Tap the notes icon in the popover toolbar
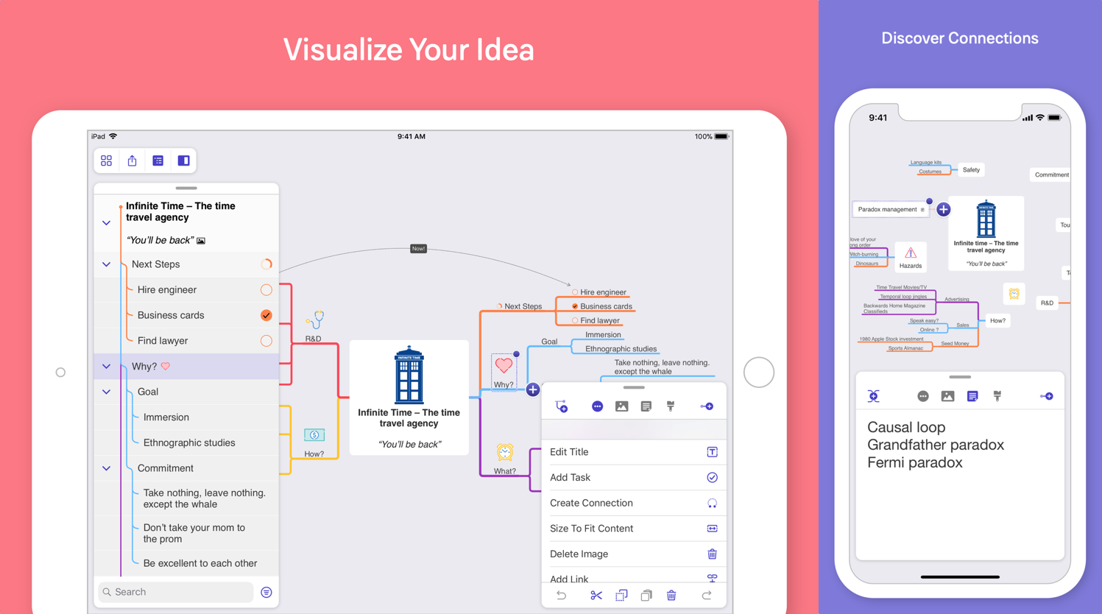 click(646, 406)
